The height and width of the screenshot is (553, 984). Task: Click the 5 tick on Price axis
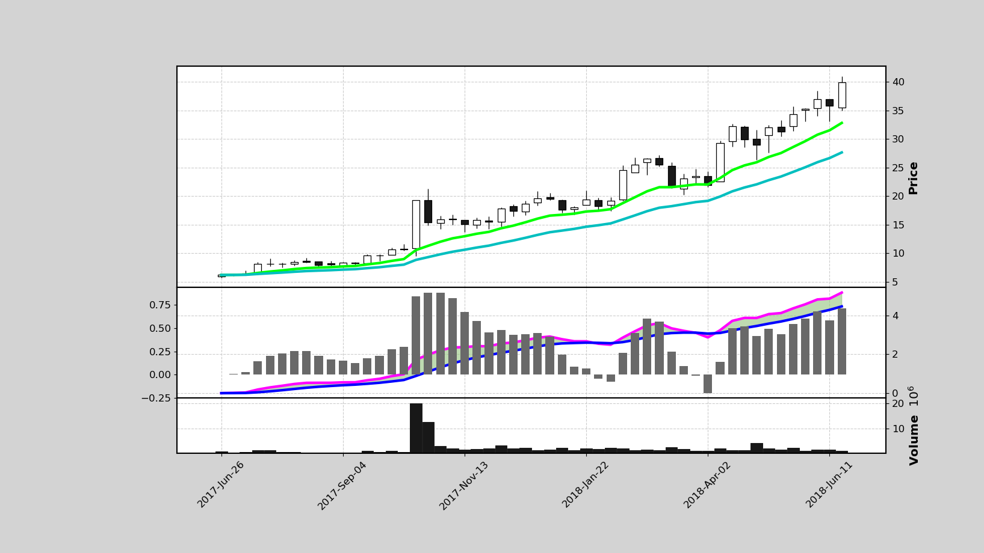(x=896, y=282)
